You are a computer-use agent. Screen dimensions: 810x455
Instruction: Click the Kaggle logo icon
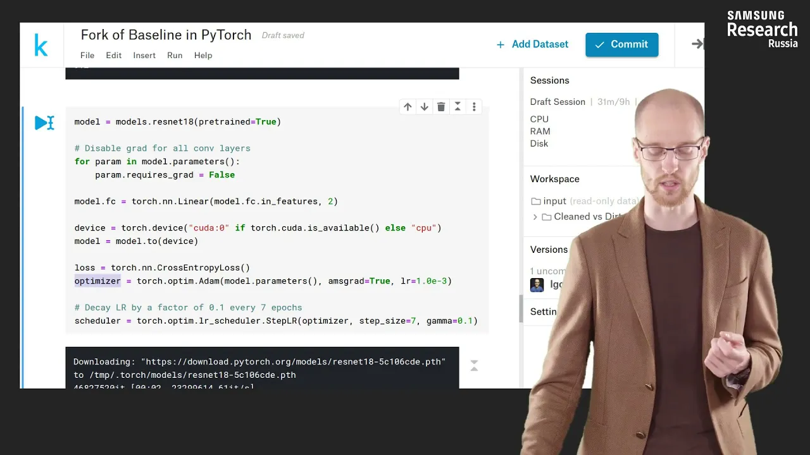(x=41, y=45)
